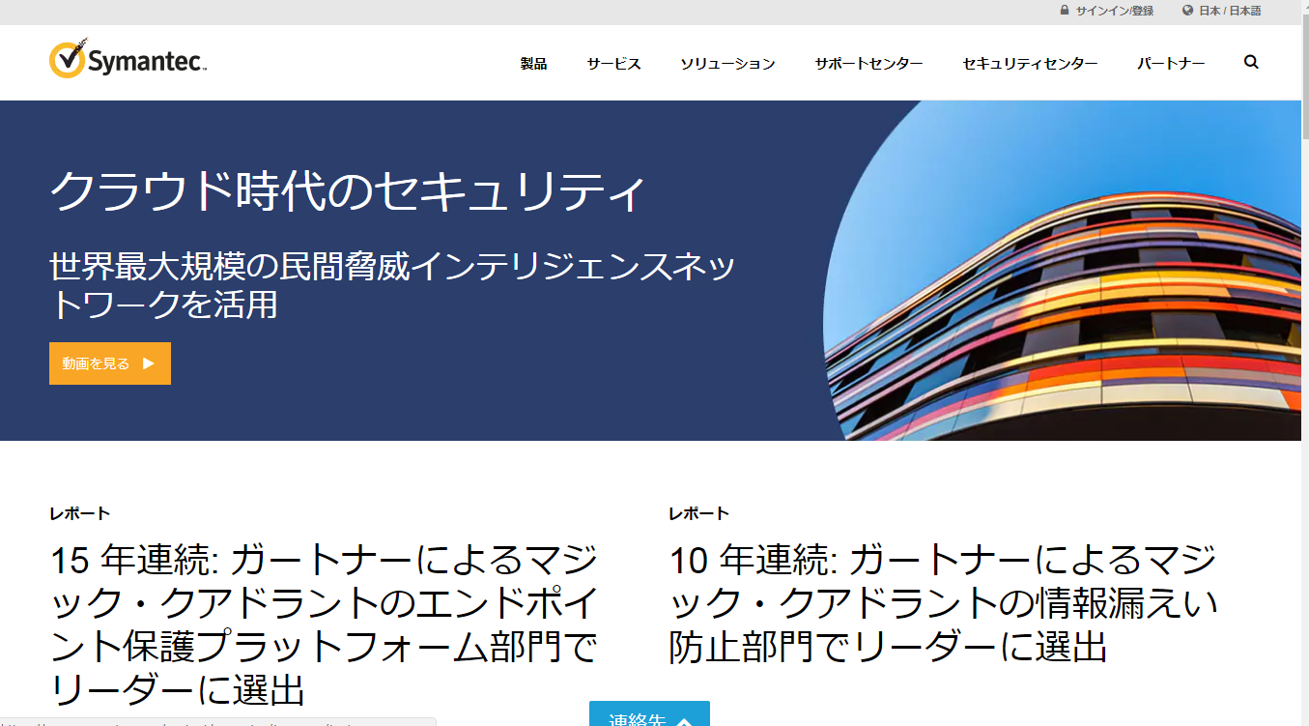Click the クラウド時代のセキュリティ headline
Screen dimensions: 1309x726
click(347, 190)
